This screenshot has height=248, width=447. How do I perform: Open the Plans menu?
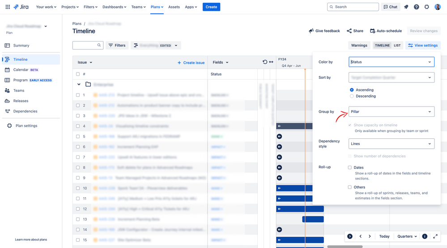tap(157, 7)
